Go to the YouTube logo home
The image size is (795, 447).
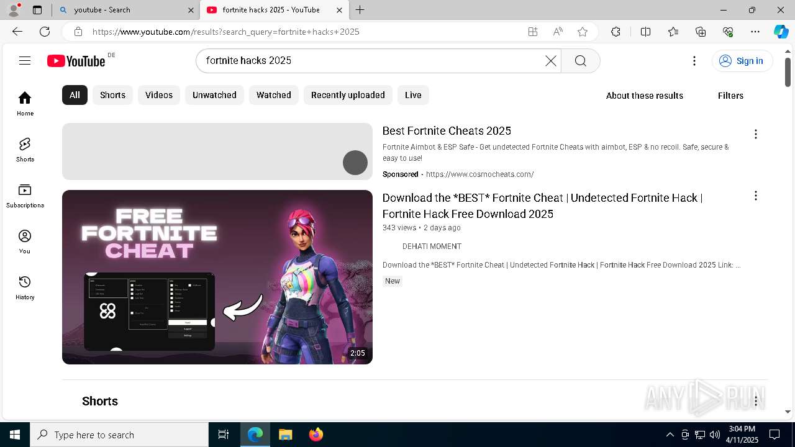[76, 61]
